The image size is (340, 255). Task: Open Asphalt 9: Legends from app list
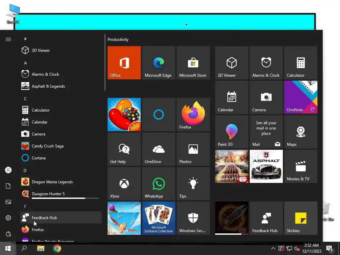61,86
